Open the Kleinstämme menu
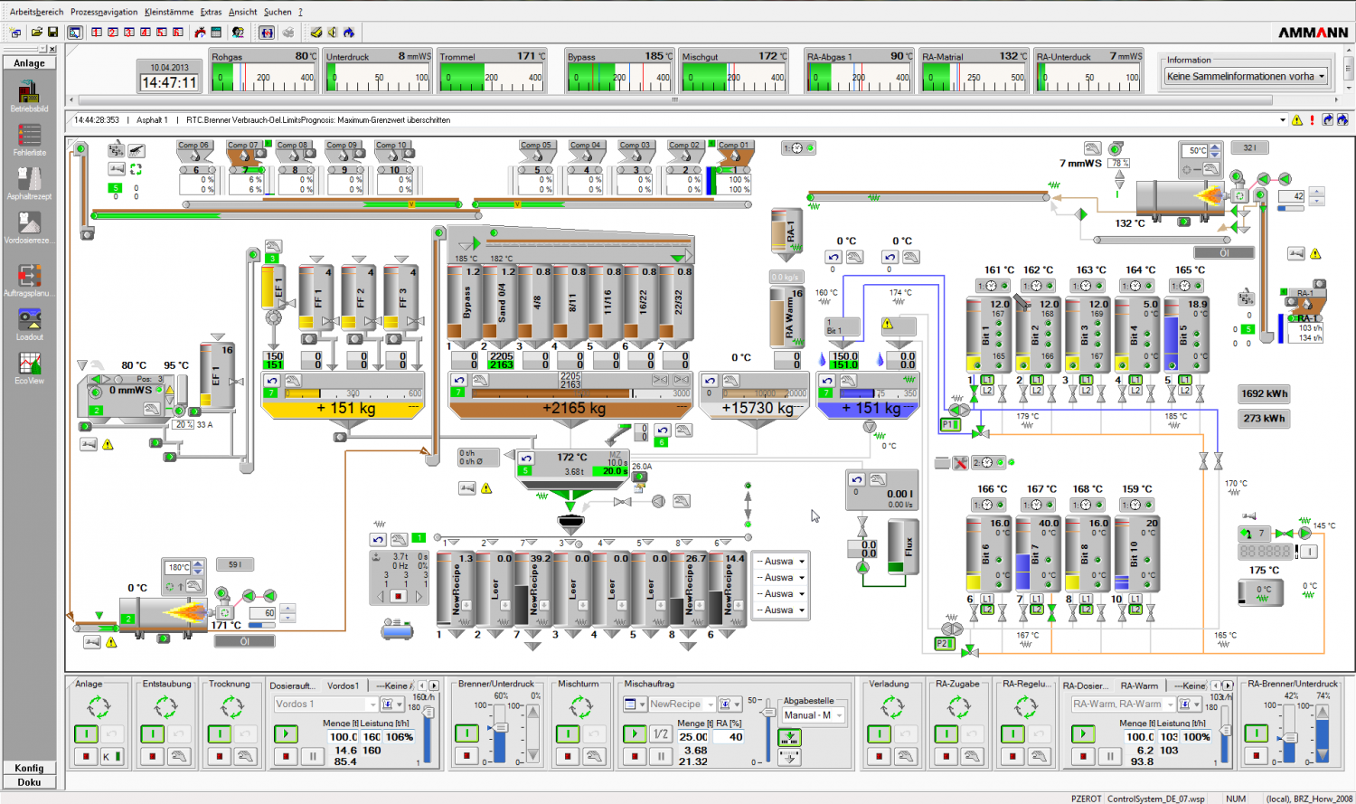 click(x=169, y=12)
